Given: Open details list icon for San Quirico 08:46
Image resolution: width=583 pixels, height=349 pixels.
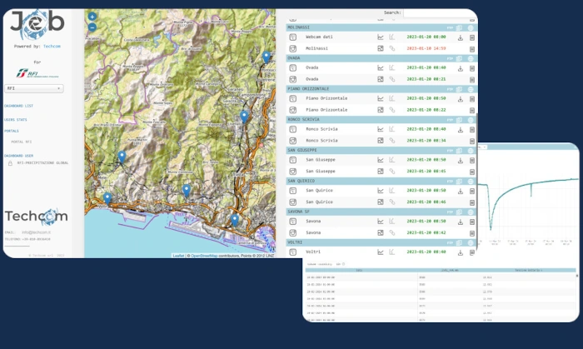Looking at the screenshot, I should 472,202.
